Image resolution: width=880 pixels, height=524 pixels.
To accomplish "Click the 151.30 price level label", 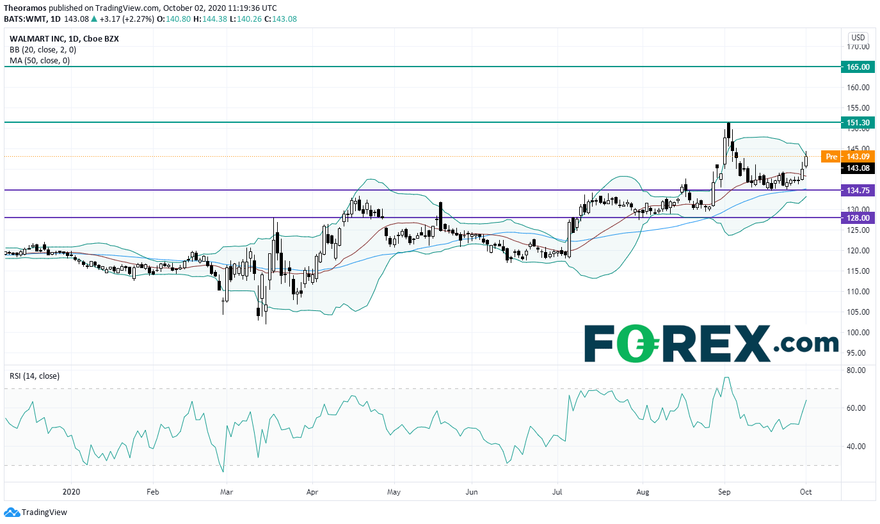I will [x=858, y=122].
